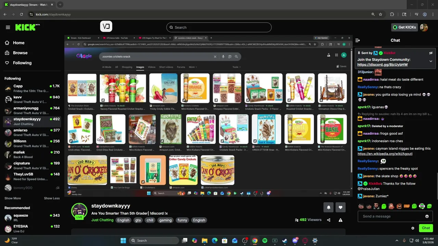The width and height of the screenshot is (438, 246).
Task: Open chat settings gear icon
Action: coord(413,228)
